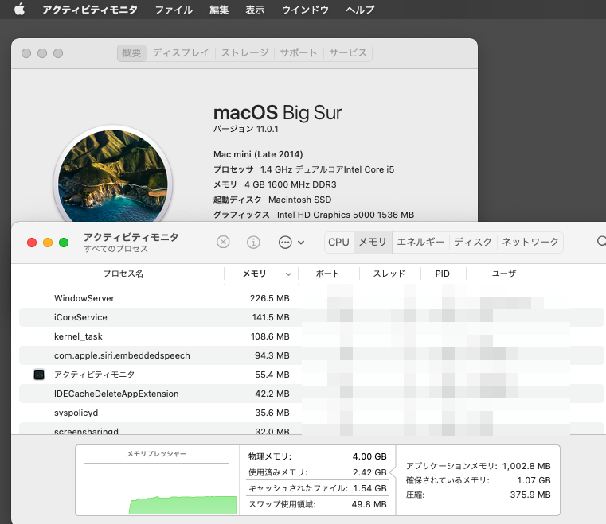The image size is (606, 524).
Task: Click the search magnifier icon
Action: (x=601, y=242)
